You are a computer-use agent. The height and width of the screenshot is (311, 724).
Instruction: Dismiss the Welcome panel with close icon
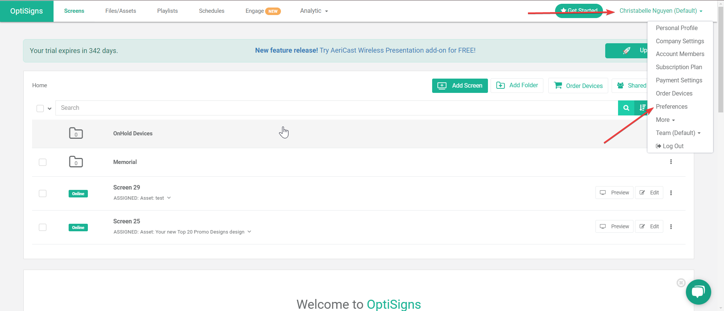coord(681,282)
